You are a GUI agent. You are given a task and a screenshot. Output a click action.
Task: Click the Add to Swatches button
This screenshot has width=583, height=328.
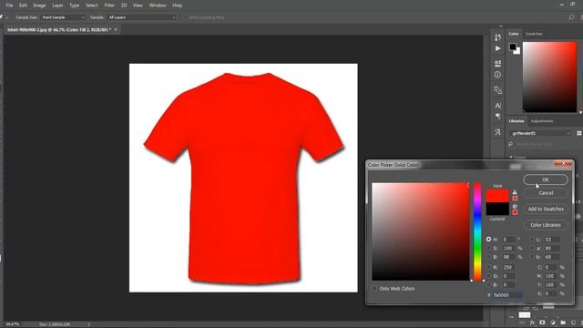click(x=546, y=209)
